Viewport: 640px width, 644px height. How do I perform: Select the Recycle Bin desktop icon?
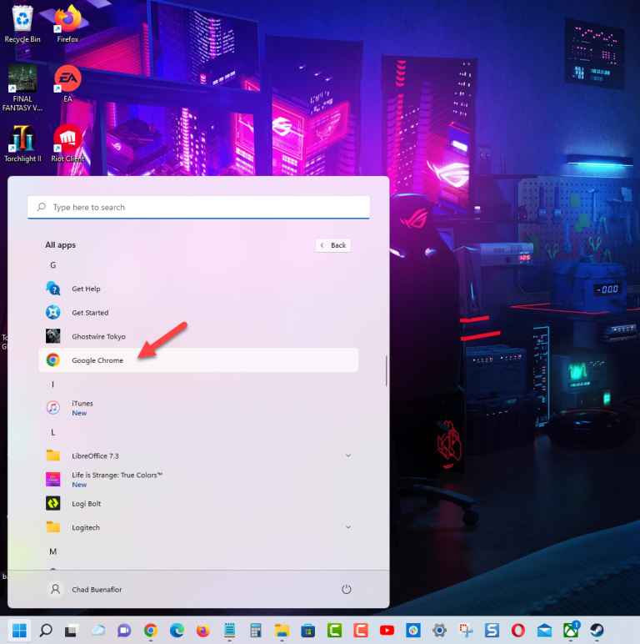point(22,24)
